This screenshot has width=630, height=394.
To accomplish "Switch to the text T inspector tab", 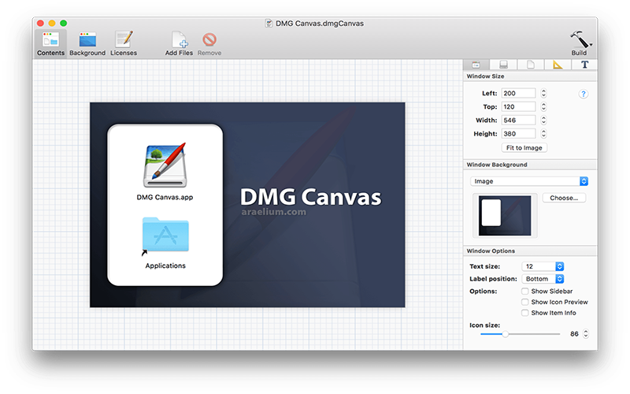I will coord(584,65).
